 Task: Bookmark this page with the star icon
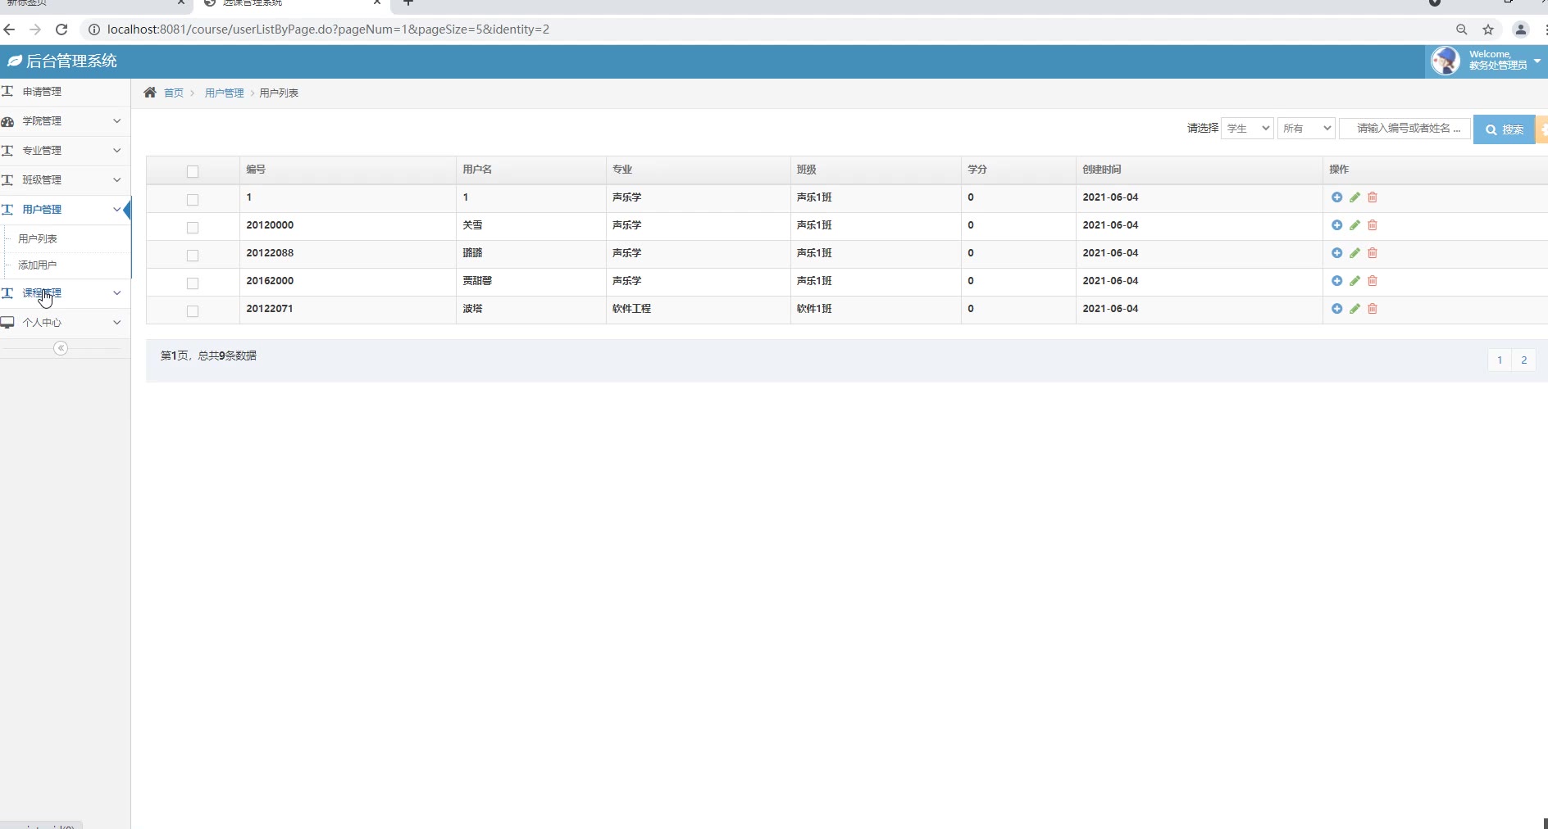[x=1488, y=29]
